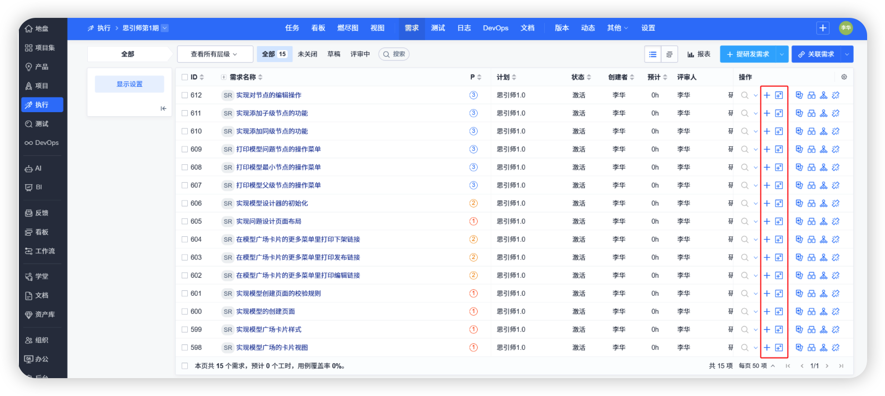
Task: Switch to grouped view icon
Action: coord(669,54)
